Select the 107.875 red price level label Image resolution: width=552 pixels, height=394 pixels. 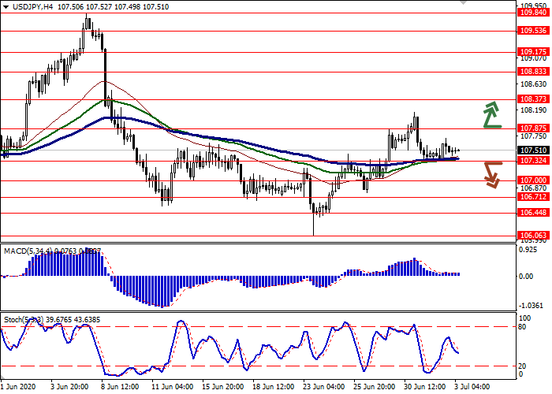533,128
